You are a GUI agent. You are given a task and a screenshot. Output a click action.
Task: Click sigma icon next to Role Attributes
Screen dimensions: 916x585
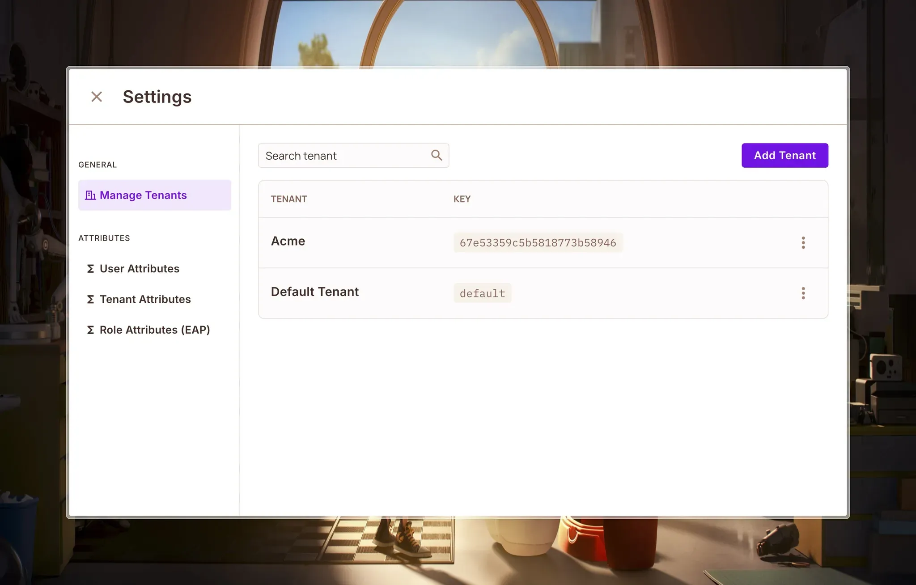90,330
